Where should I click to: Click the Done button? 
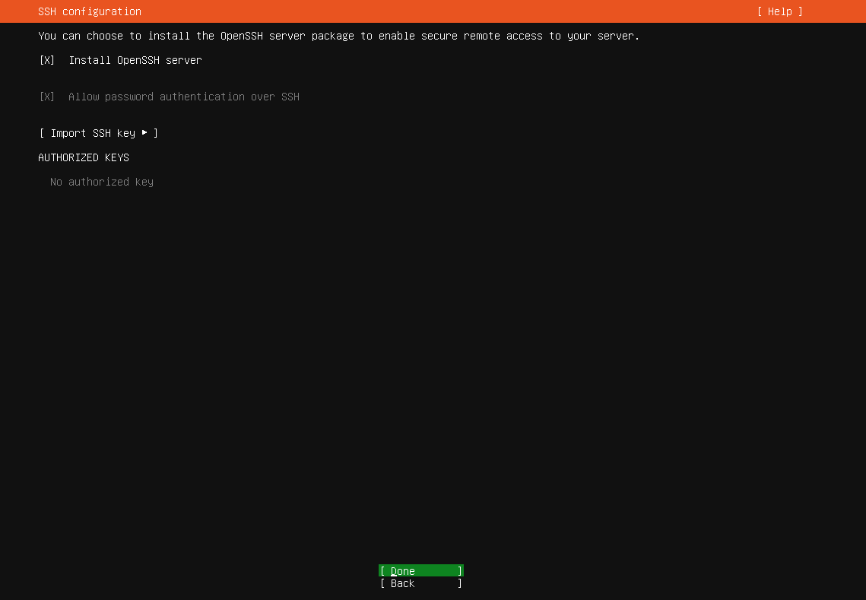[x=421, y=570]
